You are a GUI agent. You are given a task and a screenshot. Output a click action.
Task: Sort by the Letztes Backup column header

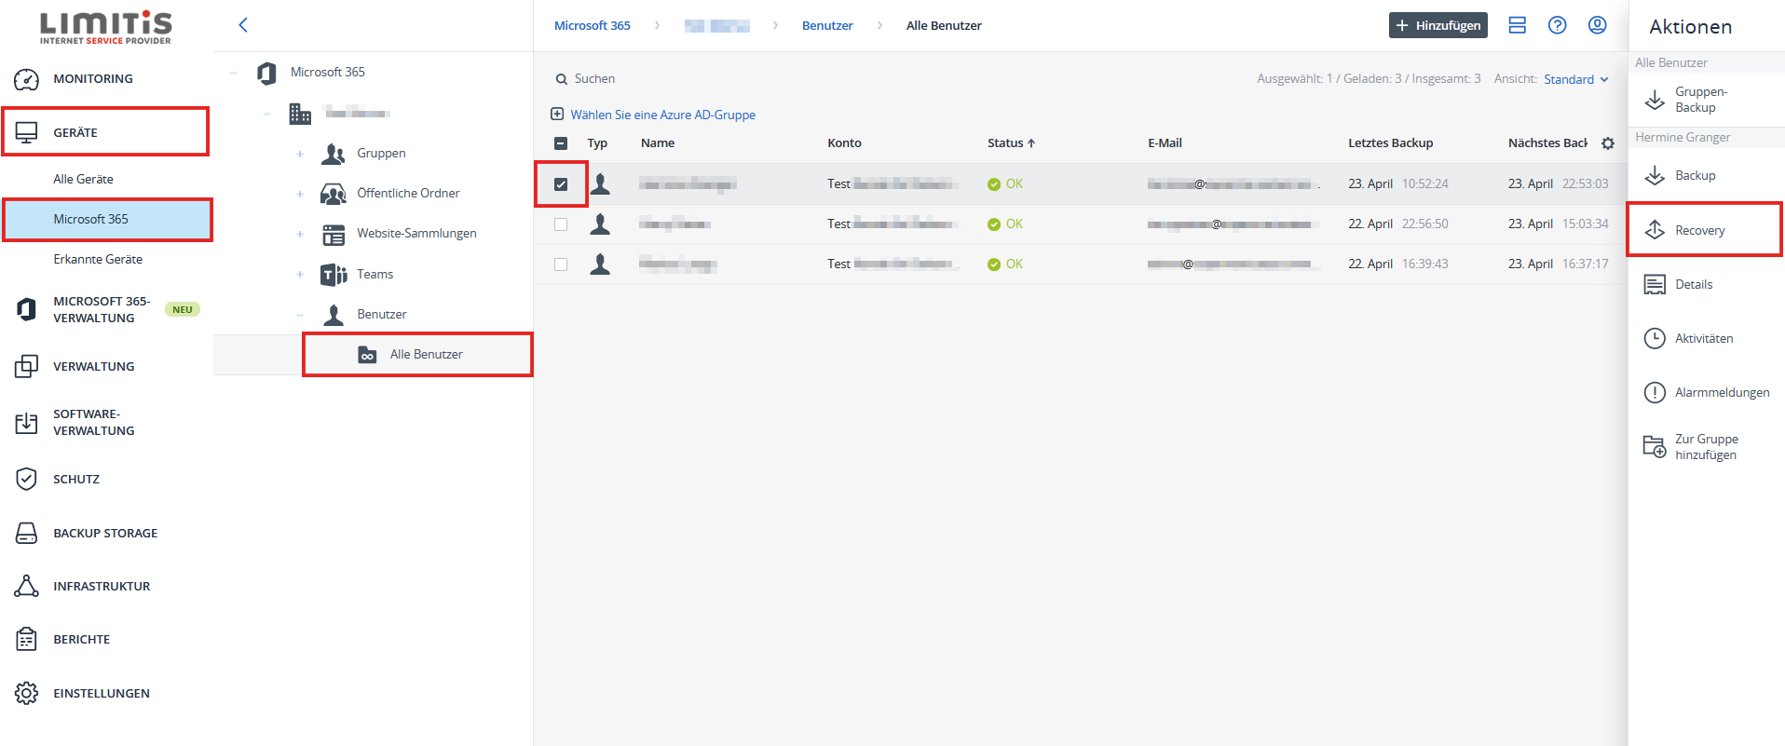[1390, 143]
